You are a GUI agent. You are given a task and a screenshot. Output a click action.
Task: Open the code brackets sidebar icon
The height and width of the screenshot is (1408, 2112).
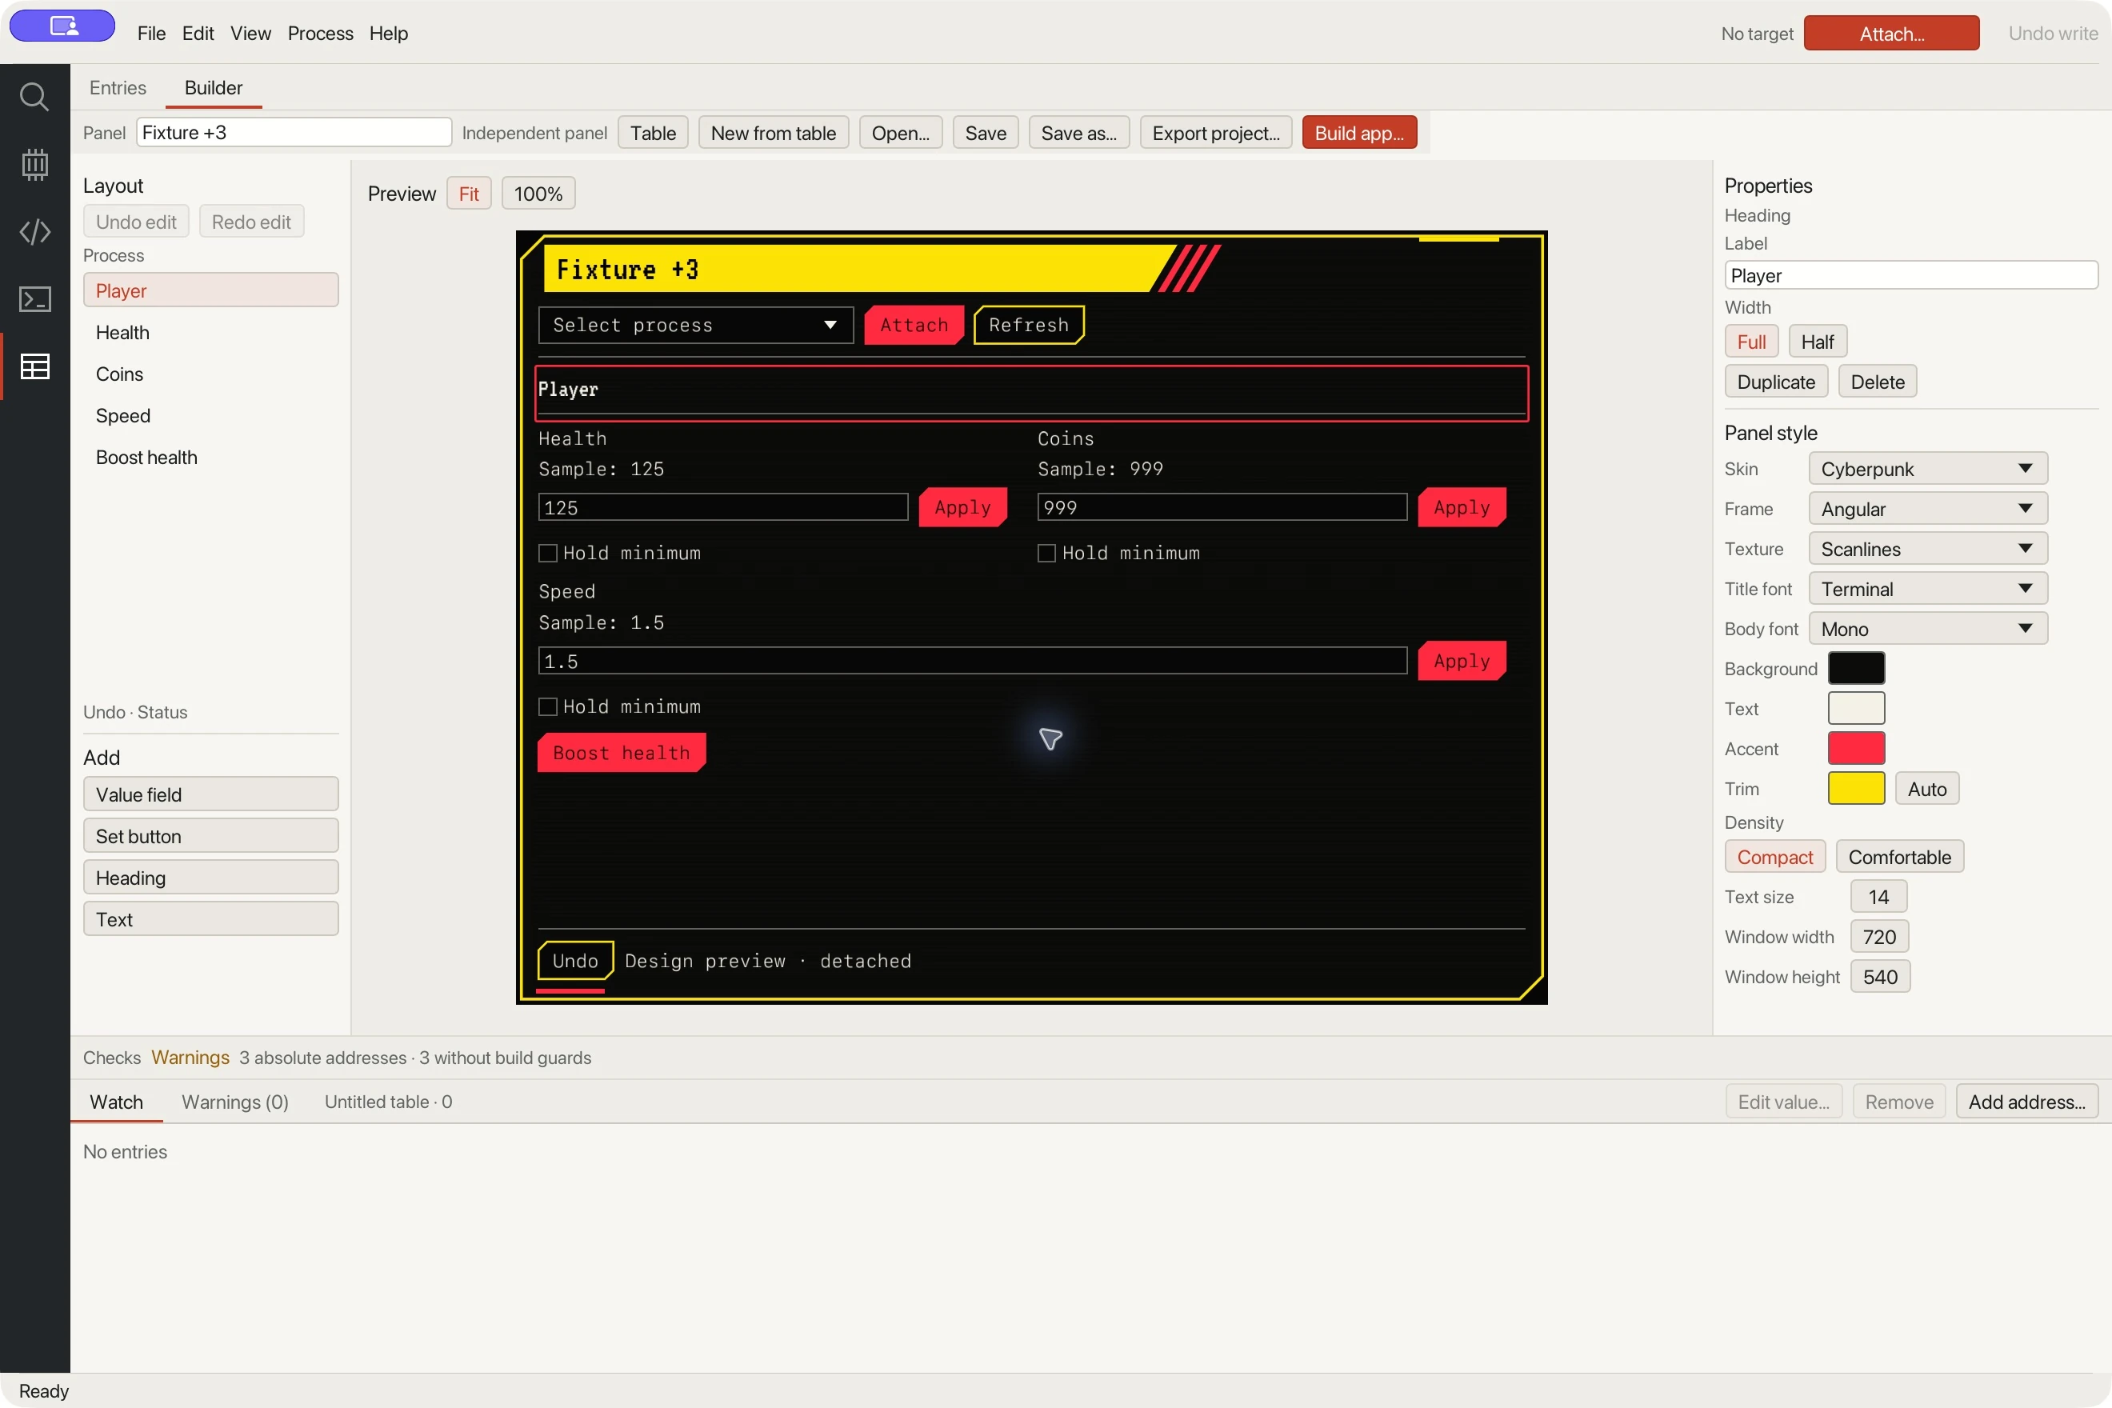pyautogui.click(x=34, y=232)
